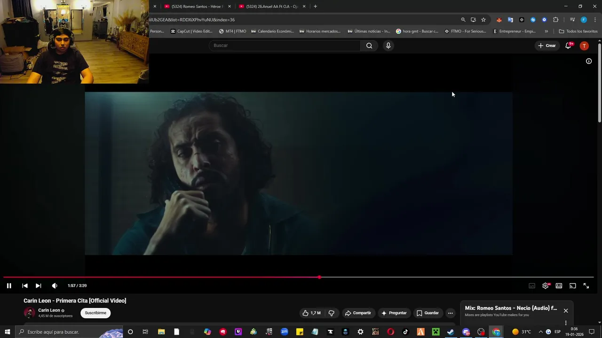This screenshot has height=338, width=602.
Task: Enter fullscreen mode on the player
Action: [586, 285]
